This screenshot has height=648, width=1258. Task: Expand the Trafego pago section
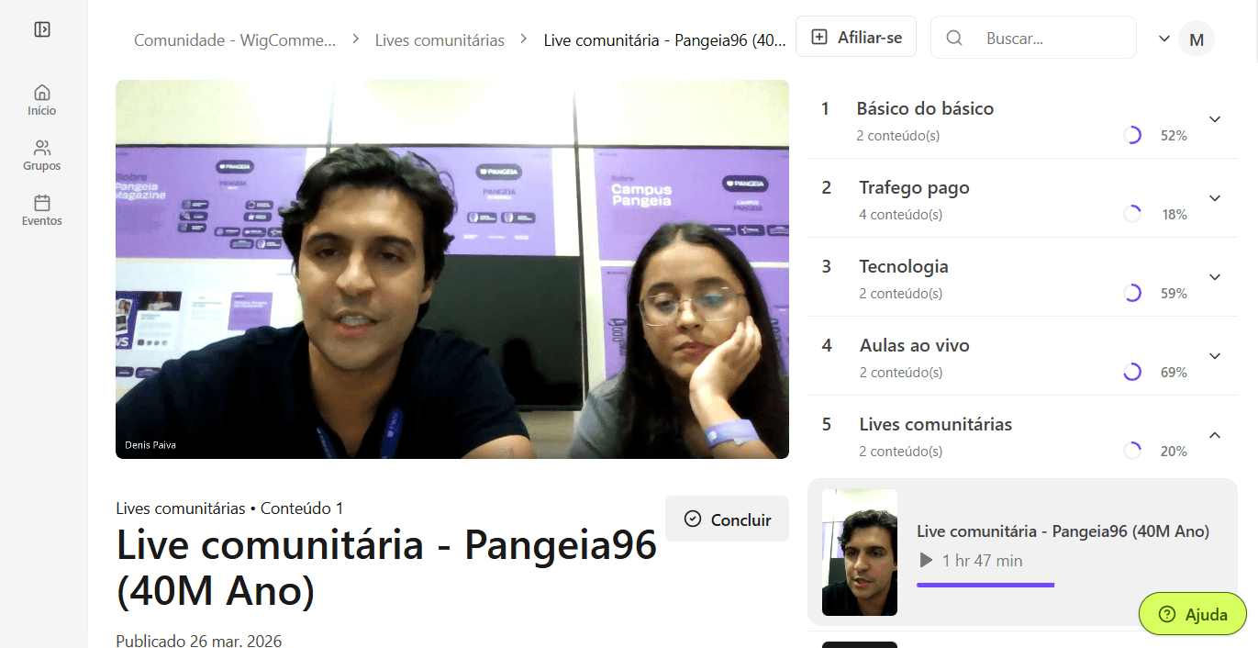(1215, 198)
